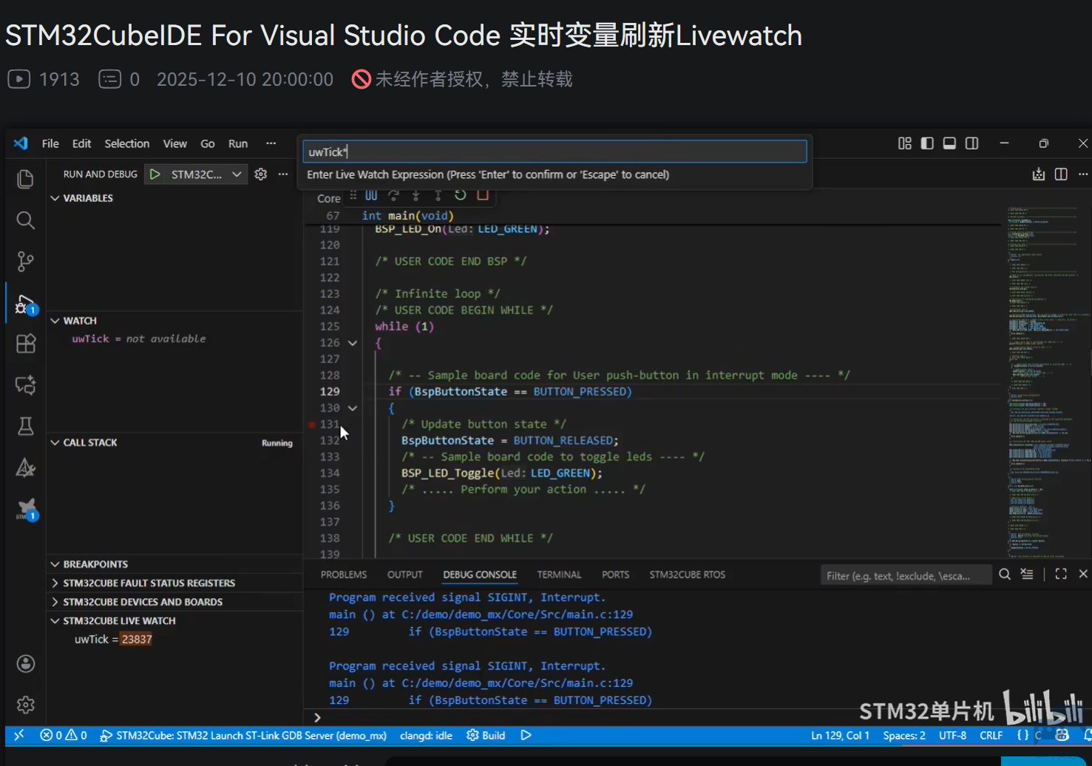The image size is (1092, 766).
Task: Click the debug console Filter field
Action: click(906, 575)
